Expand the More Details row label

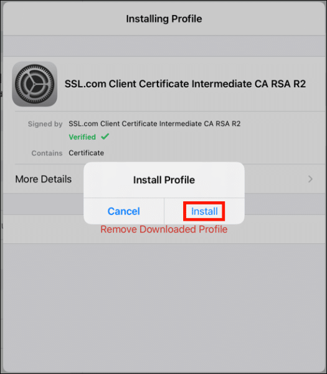(44, 179)
